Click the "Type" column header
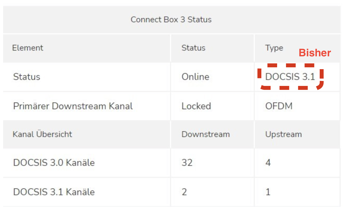 coord(274,48)
